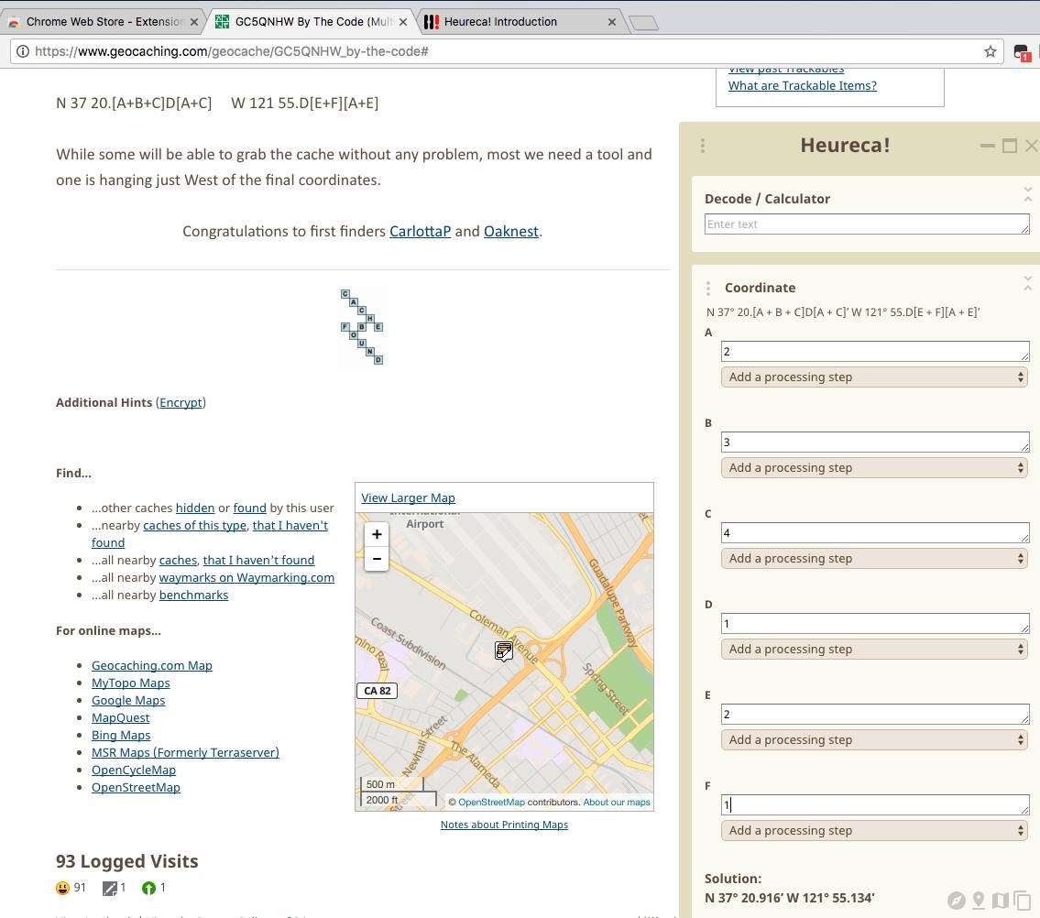Click the Decode / Calculator text field
Screen dimensions: 1040x918
pos(867,224)
